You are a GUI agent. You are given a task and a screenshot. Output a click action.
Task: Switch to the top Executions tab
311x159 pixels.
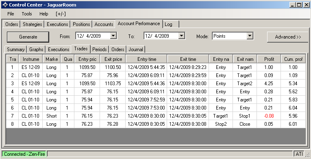tap(57, 24)
